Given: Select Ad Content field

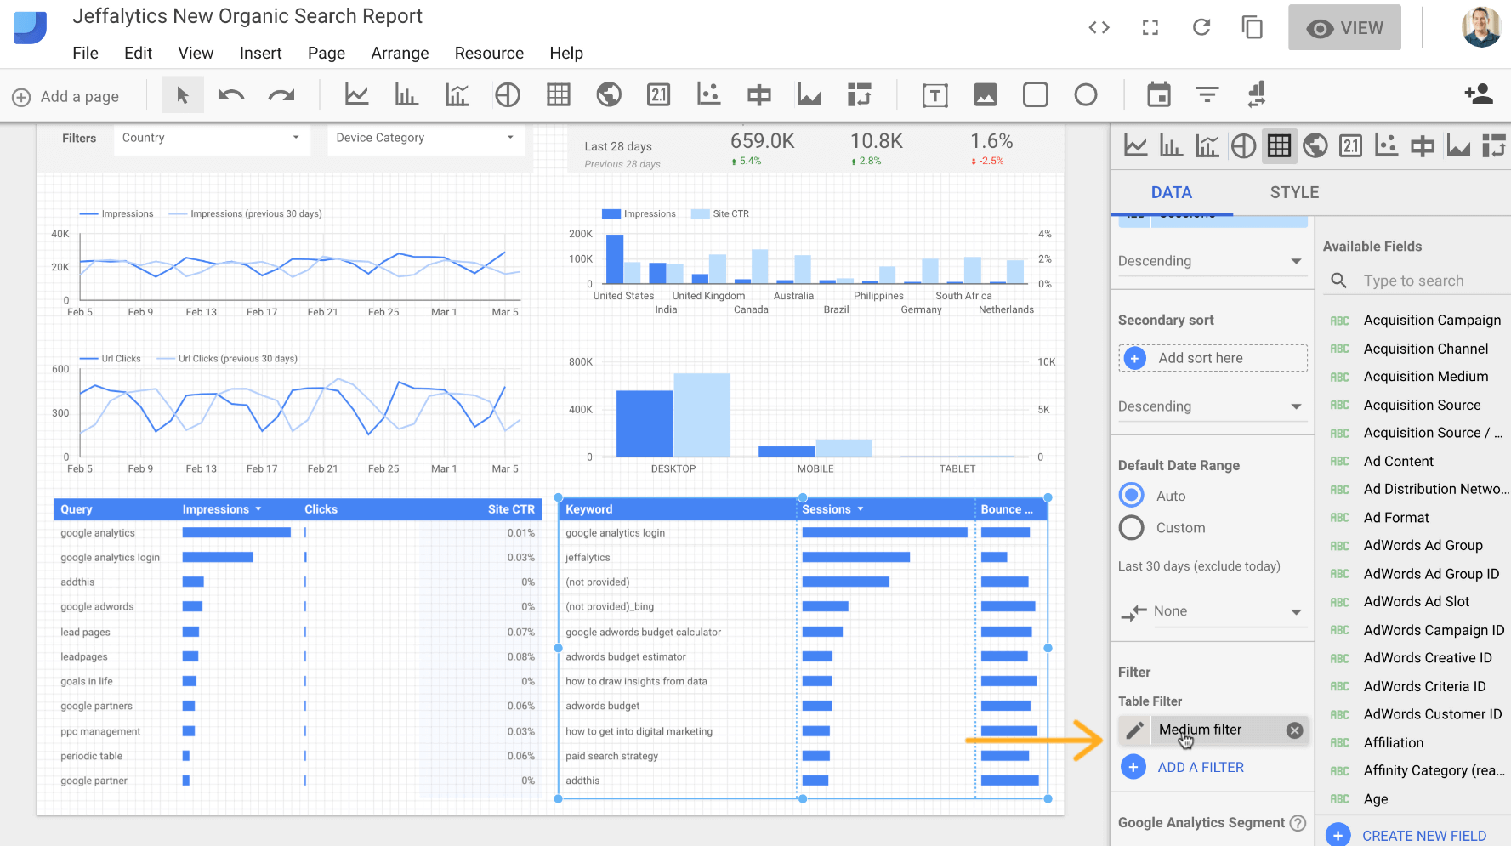Looking at the screenshot, I should 1398,462.
